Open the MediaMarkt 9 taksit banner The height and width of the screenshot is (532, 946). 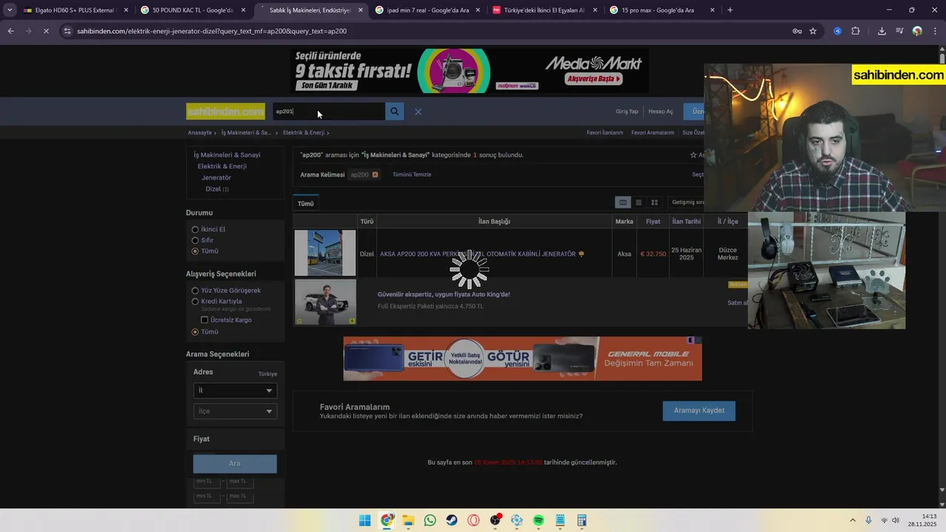point(470,71)
